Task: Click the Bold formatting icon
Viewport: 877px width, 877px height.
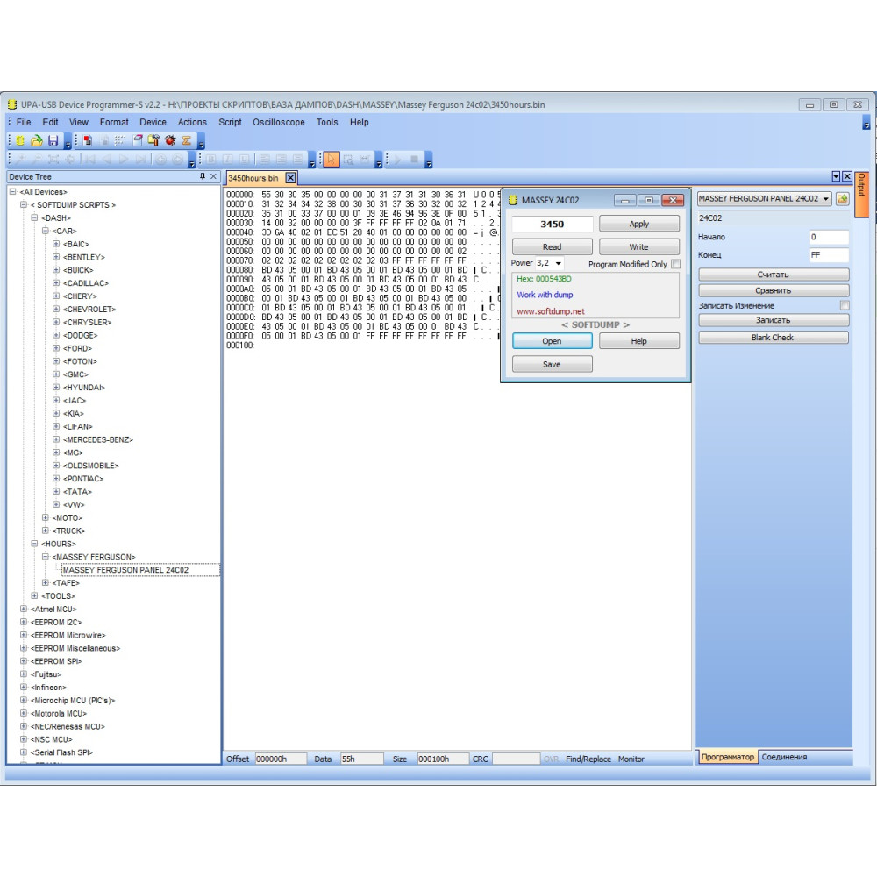Action: pyautogui.click(x=210, y=160)
